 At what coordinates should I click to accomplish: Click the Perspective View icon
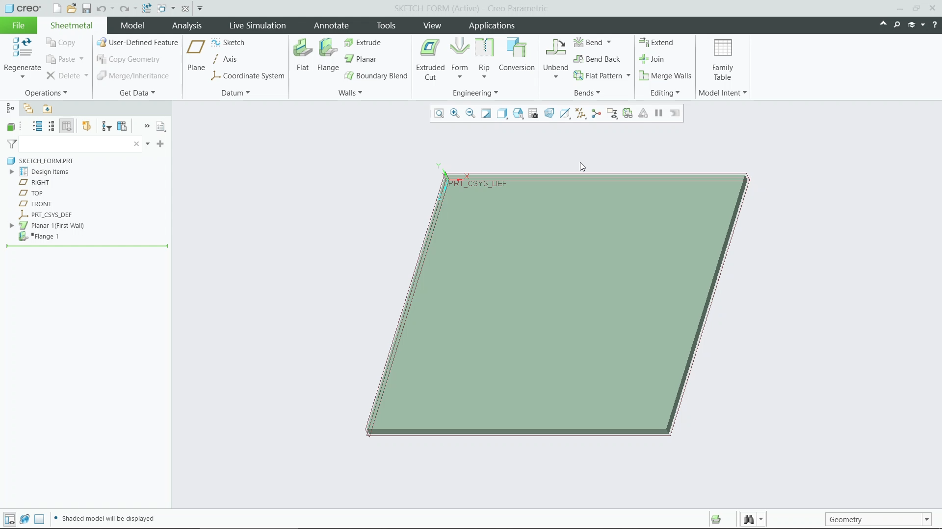tap(549, 113)
